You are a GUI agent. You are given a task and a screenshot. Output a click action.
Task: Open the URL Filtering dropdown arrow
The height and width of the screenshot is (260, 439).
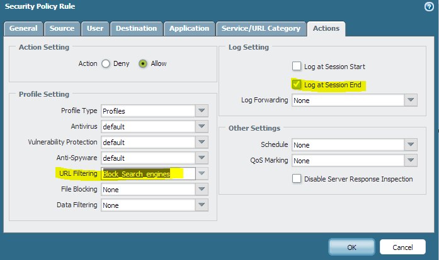click(x=202, y=173)
